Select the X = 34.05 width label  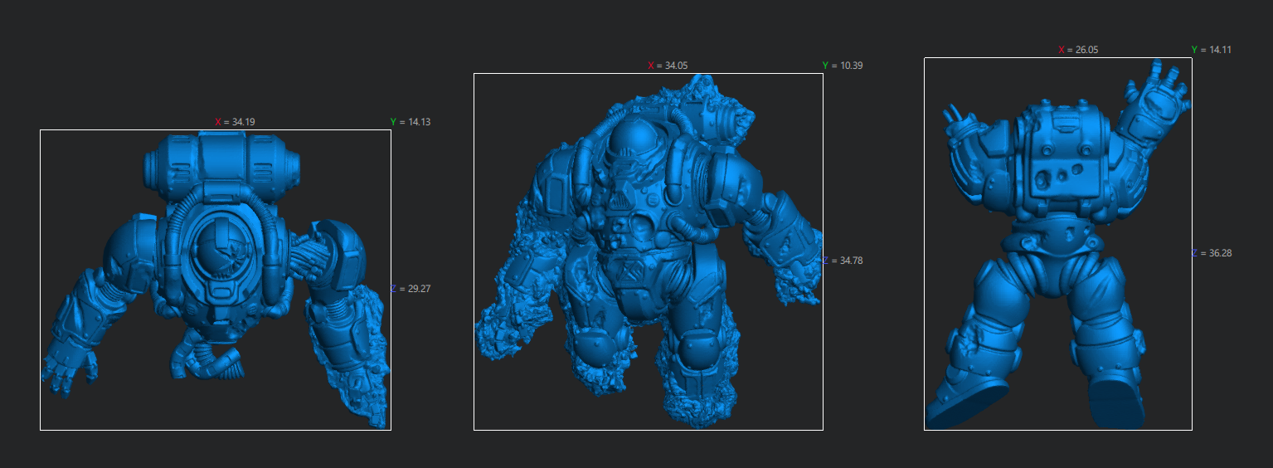[x=668, y=66]
